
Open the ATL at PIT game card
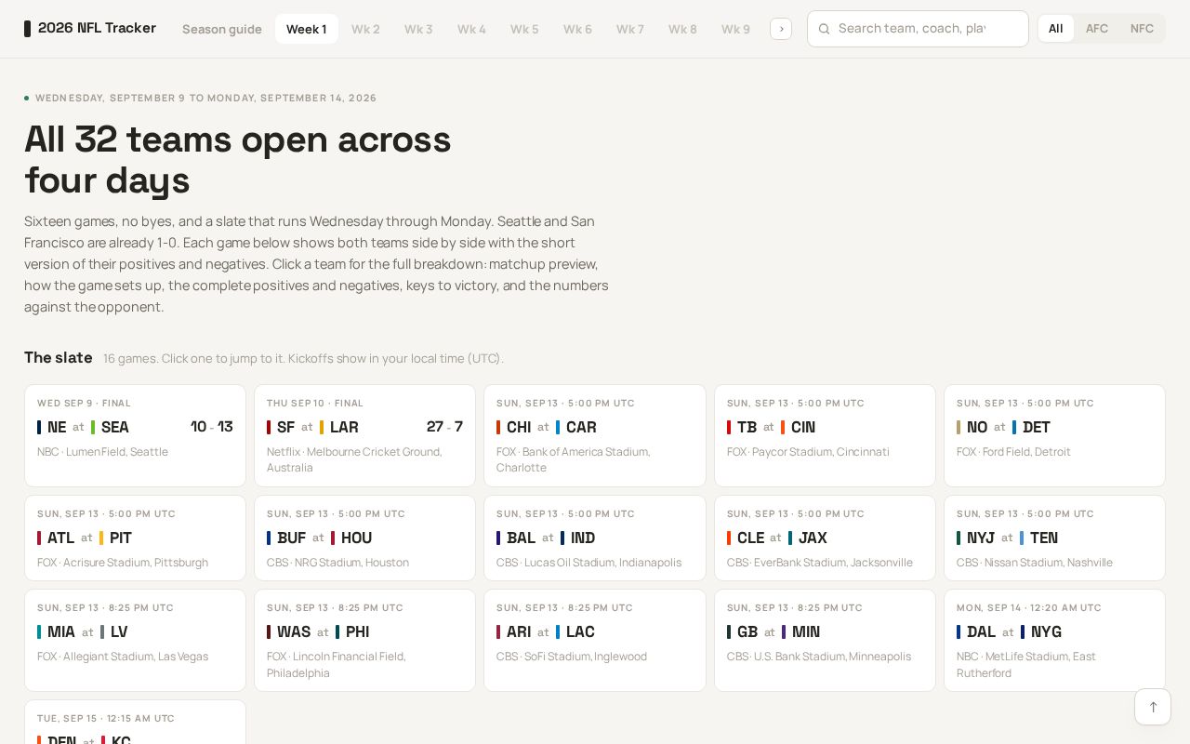[x=135, y=538]
